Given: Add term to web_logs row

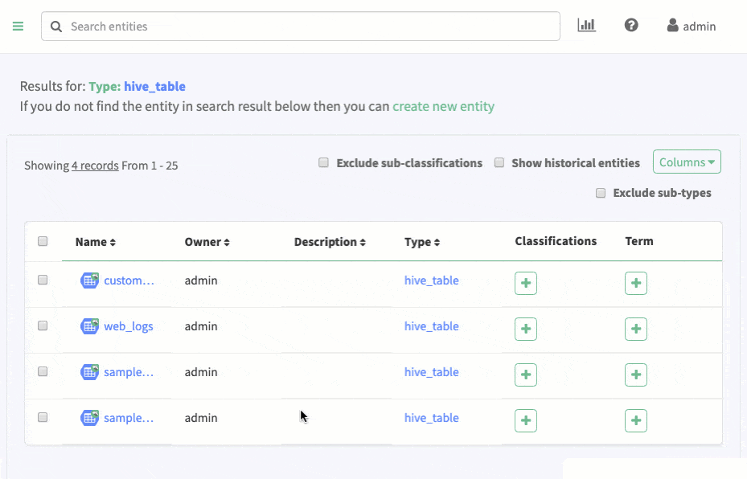Looking at the screenshot, I should [x=635, y=329].
